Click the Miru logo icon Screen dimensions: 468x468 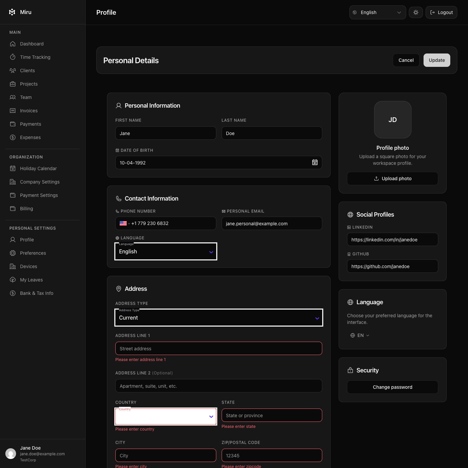[x=12, y=12]
